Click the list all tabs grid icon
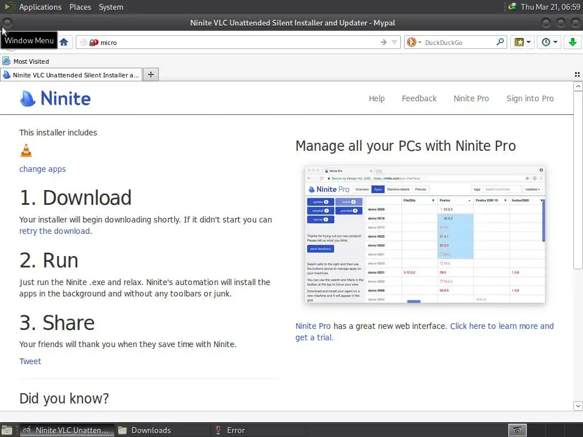 [577, 75]
